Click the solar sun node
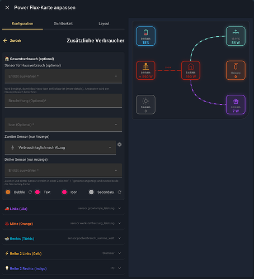The height and width of the screenshot is (279, 254). click(x=145, y=105)
